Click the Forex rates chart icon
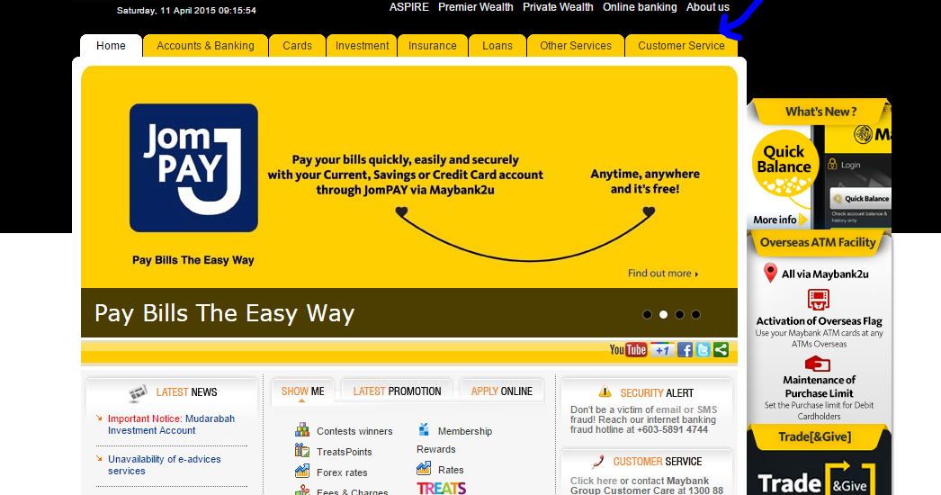The width and height of the screenshot is (941, 495). [x=302, y=471]
